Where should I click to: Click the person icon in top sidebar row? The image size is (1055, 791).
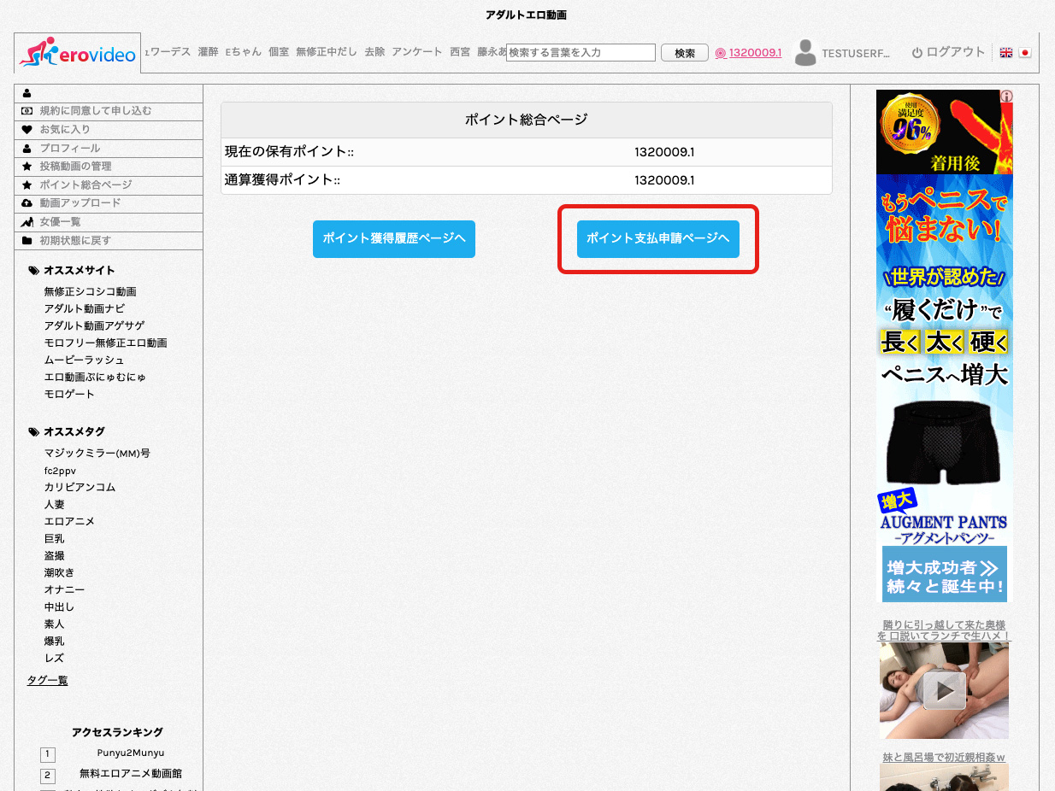coord(27,93)
